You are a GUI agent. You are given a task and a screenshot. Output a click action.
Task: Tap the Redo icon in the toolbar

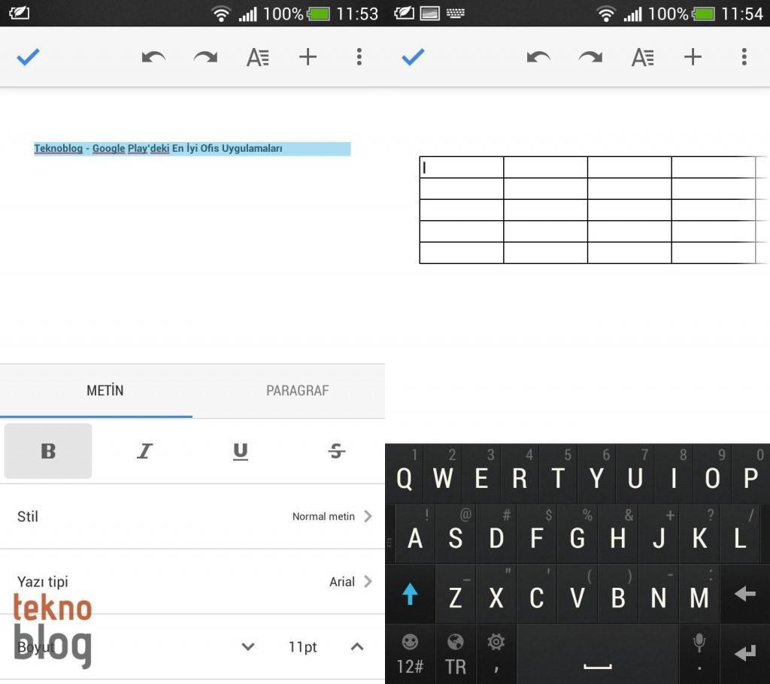(205, 56)
